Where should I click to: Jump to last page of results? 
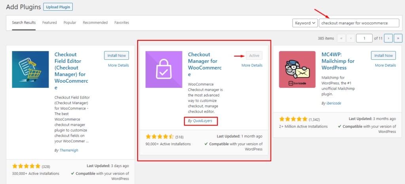pos(398,38)
